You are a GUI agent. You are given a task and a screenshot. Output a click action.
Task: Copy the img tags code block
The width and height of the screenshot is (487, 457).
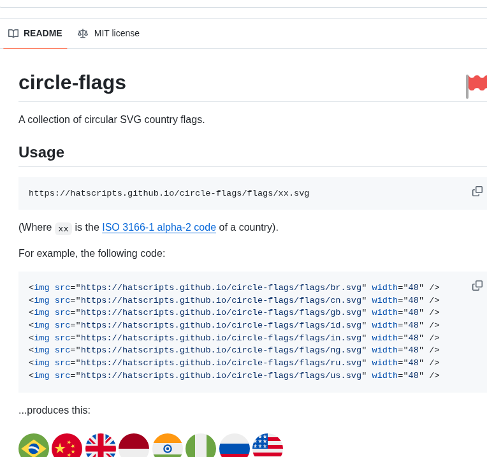coord(477,286)
